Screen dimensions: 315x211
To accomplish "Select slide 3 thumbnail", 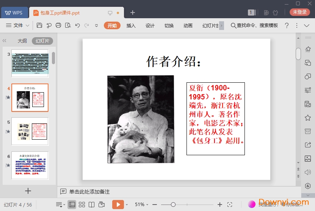I will tap(30, 63).
